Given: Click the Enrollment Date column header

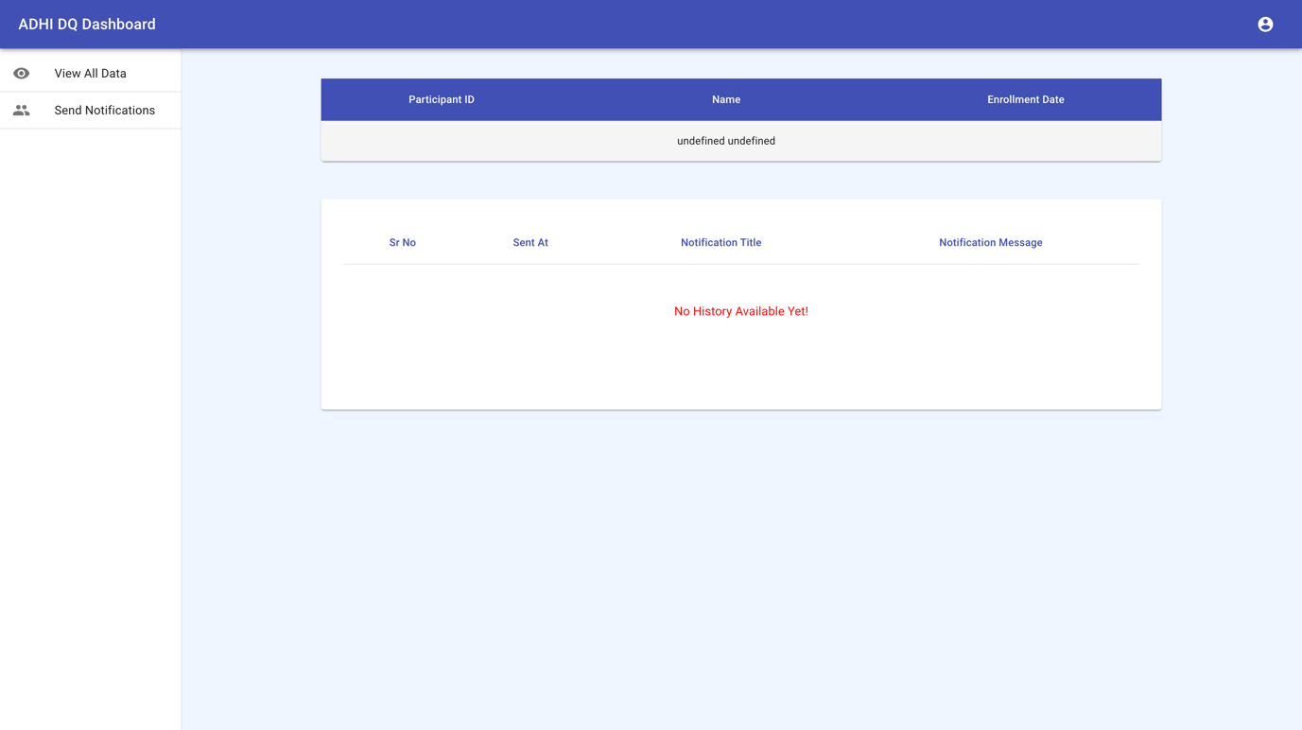Looking at the screenshot, I should (1025, 99).
